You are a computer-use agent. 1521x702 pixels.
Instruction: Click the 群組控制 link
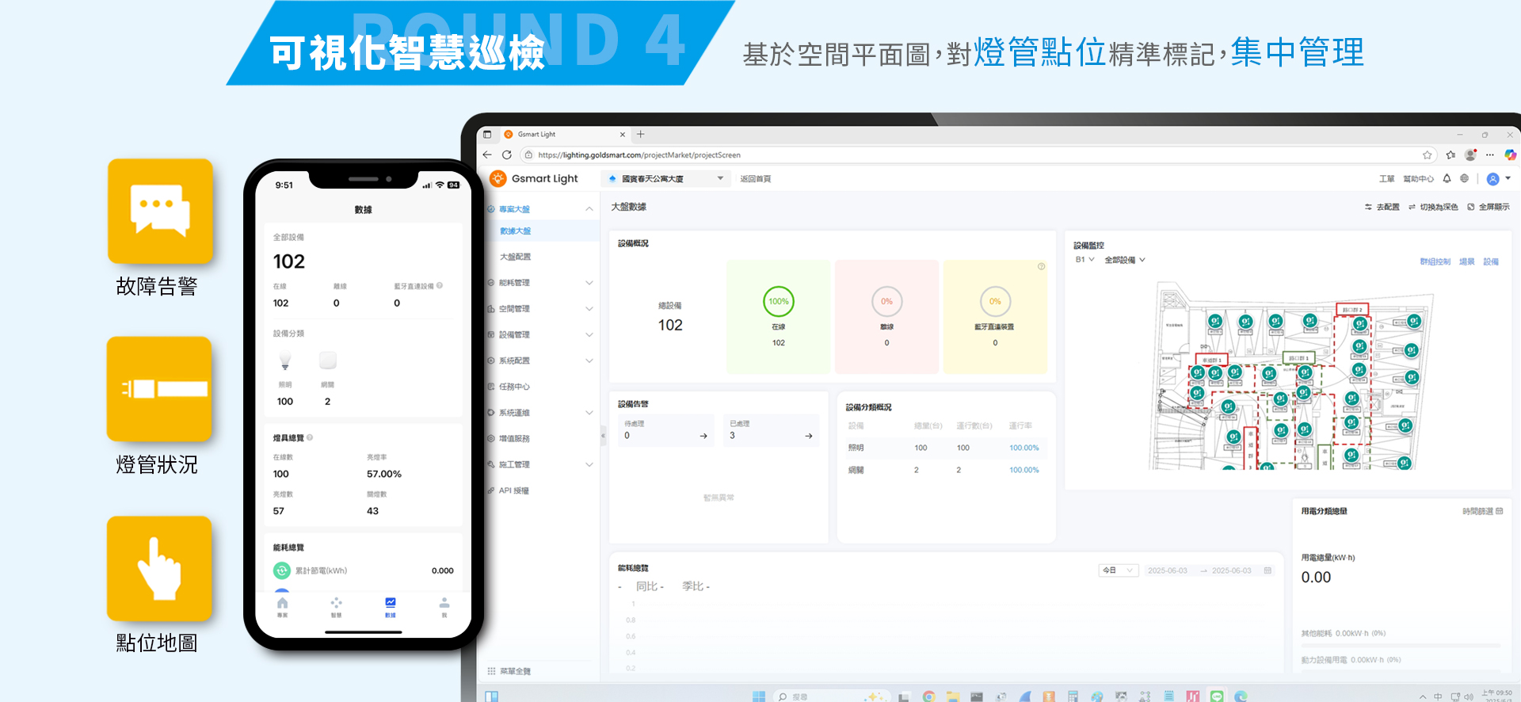coord(1434,261)
